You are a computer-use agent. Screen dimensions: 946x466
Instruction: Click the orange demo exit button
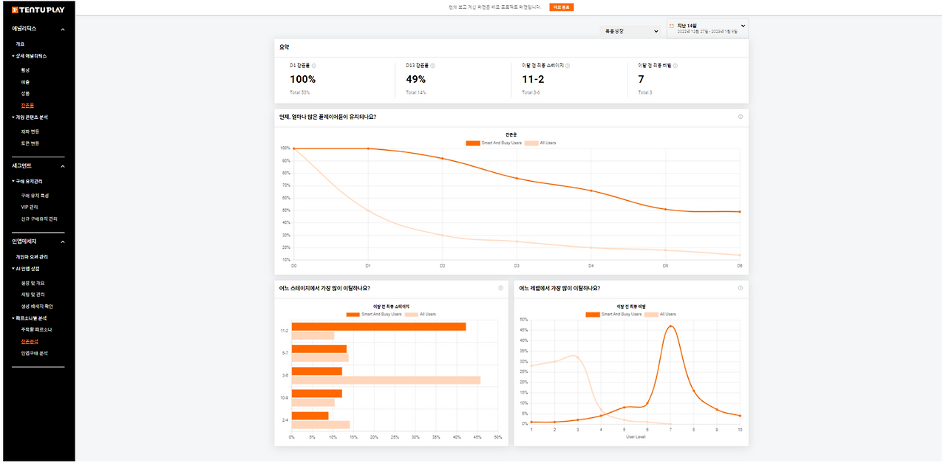pyautogui.click(x=561, y=7)
